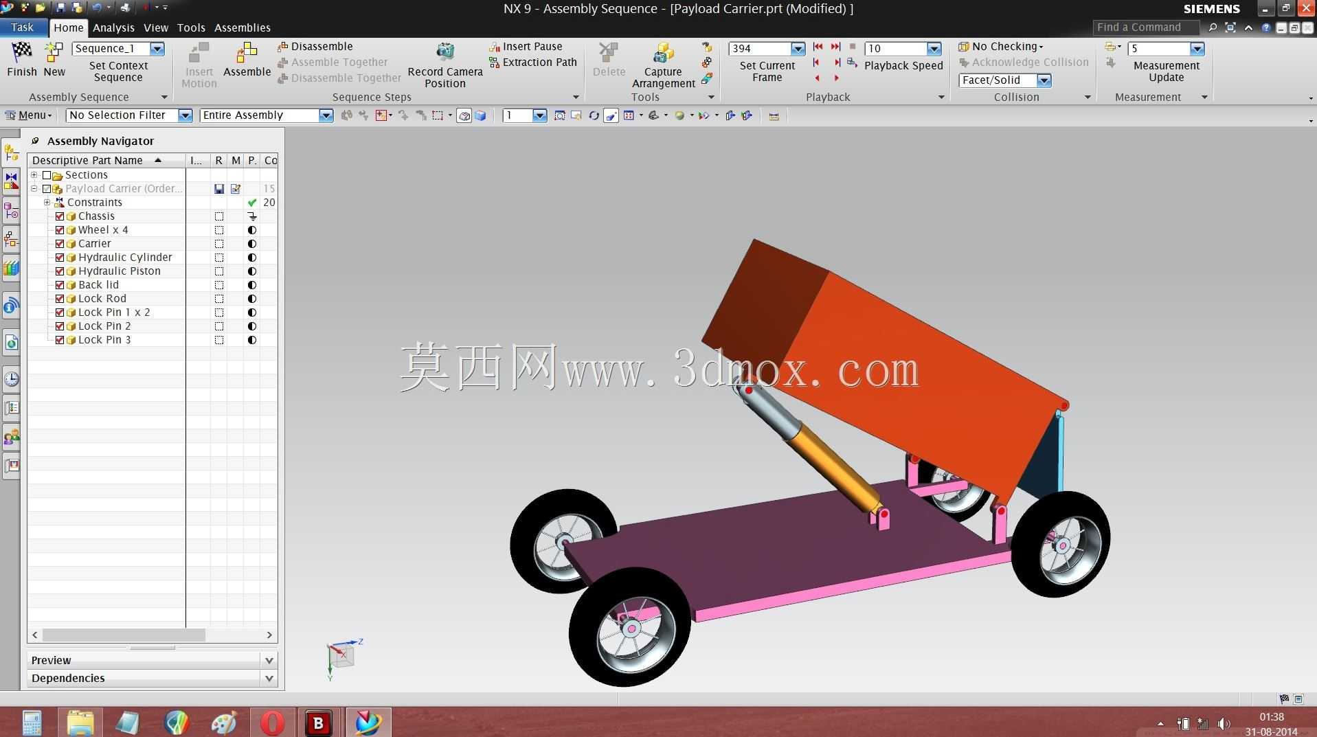Image resolution: width=1317 pixels, height=737 pixels.
Task: Uncheck the Lock Pin 1 x 2 checkbox
Action: [60, 313]
